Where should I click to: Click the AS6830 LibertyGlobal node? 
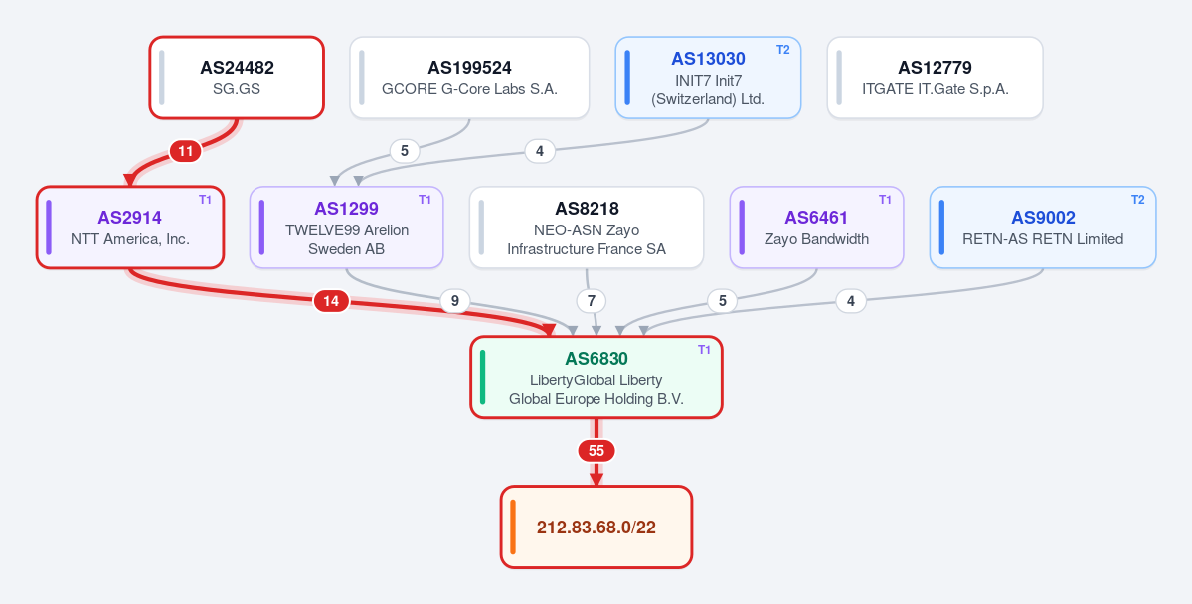tap(596, 377)
